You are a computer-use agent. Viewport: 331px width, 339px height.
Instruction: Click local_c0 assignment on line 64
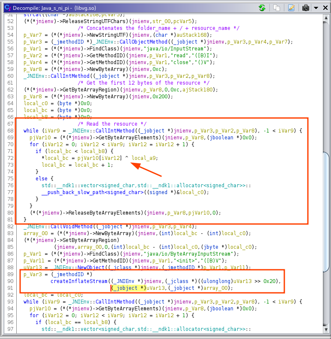[36, 103]
